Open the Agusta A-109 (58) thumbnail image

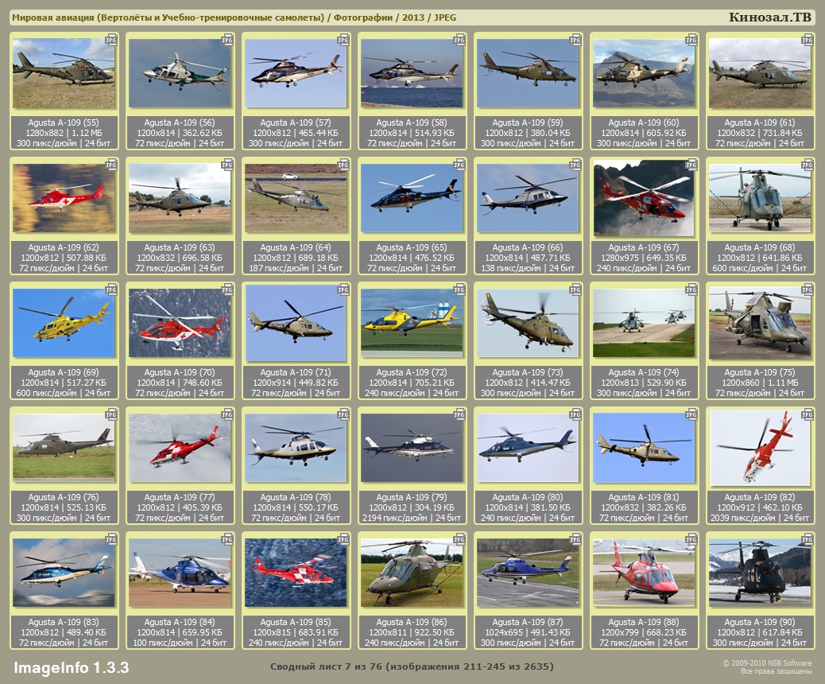tap(412, 74)
